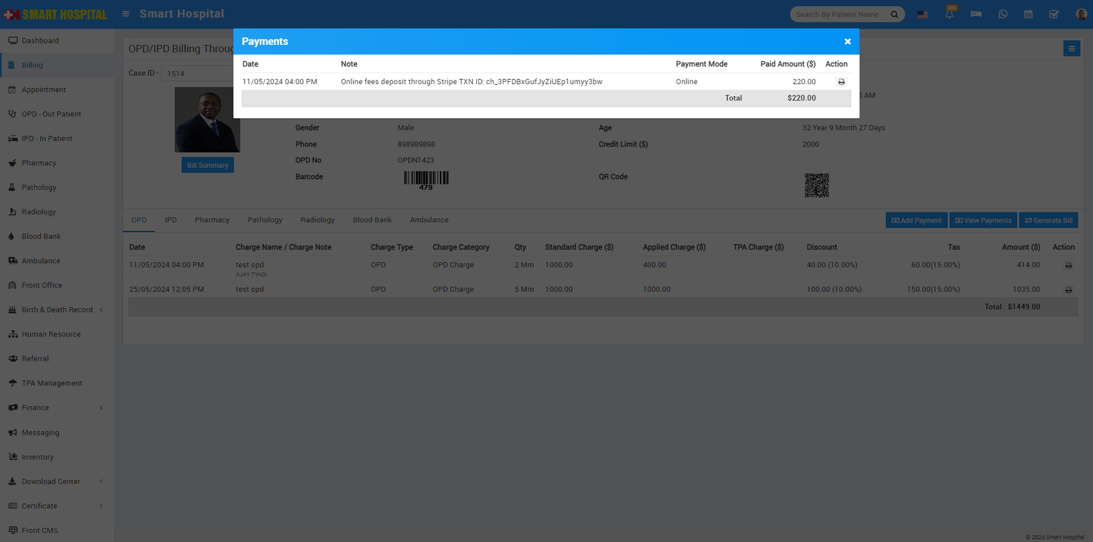Close the Payments dialog
Viewport: 1093px width, 542px height.
847,42
